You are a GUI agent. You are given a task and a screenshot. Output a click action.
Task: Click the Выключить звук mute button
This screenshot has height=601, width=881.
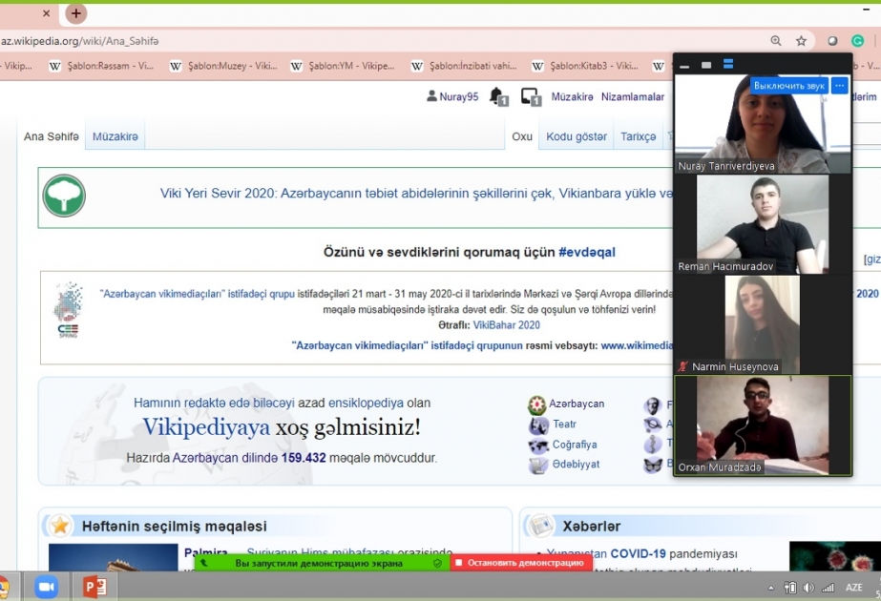click(x=788, y=86)
